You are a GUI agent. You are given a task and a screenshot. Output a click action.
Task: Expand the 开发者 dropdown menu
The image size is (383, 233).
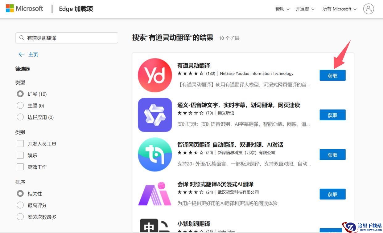point(305,9)
